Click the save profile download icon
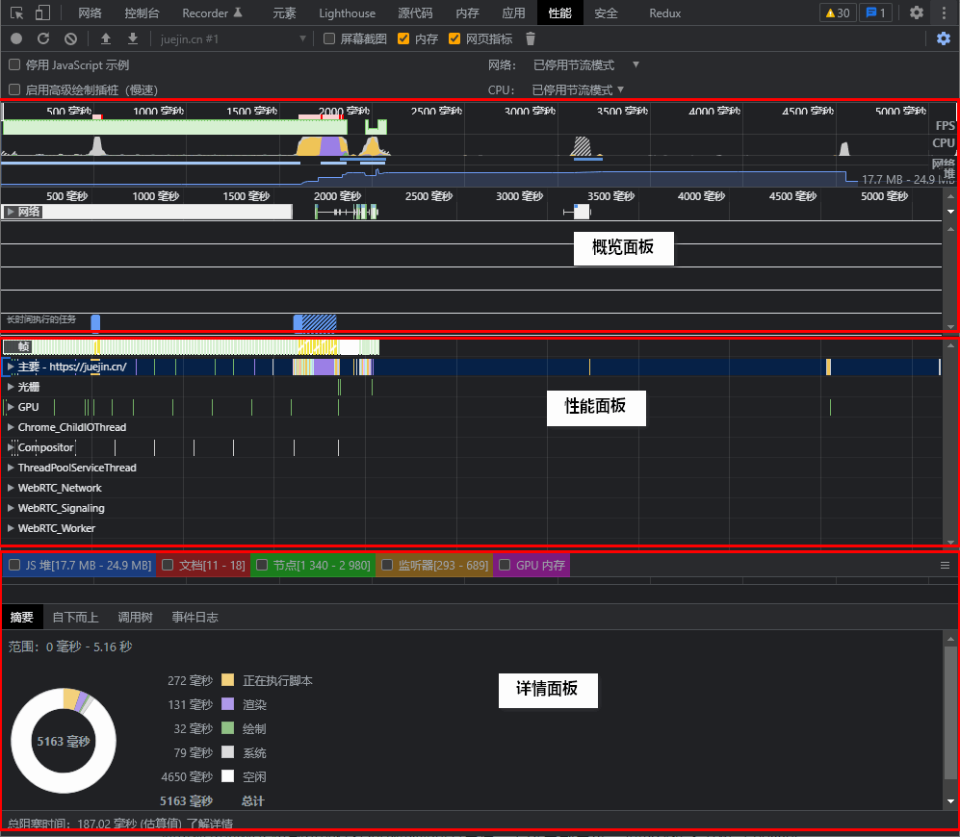Image resolution: width=960 pixels, height=837 pixels. pyautogui.click(x=133, y=38)
